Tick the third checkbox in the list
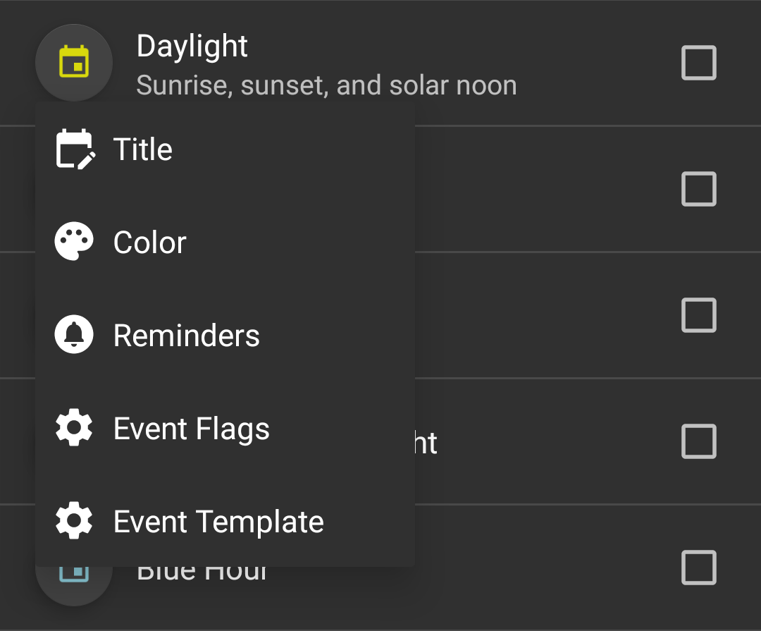This screenshot has width=761, height=631. [698, 315]
